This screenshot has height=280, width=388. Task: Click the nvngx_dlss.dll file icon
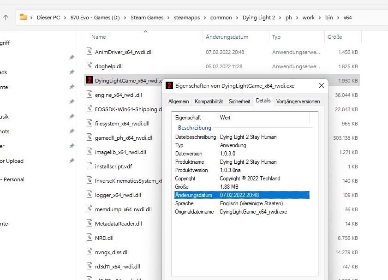click(x=90, y=251)
